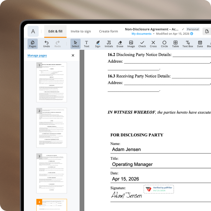This screenshot has height=211, width=211.
Task: Open the Create form tab
Action: [108, 31]
